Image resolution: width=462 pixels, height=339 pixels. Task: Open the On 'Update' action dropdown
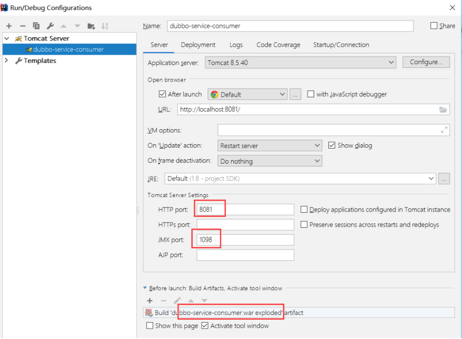(x=270, y=146)
